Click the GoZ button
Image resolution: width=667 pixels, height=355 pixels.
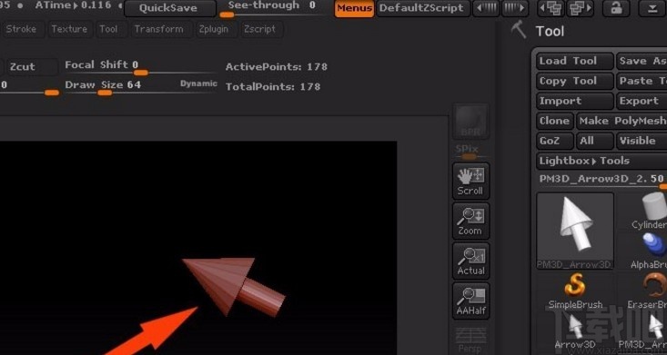point(555,141)
